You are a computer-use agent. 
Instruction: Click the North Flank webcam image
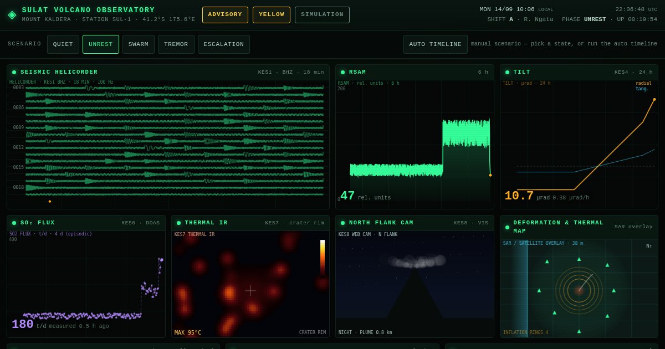[415, 284]
